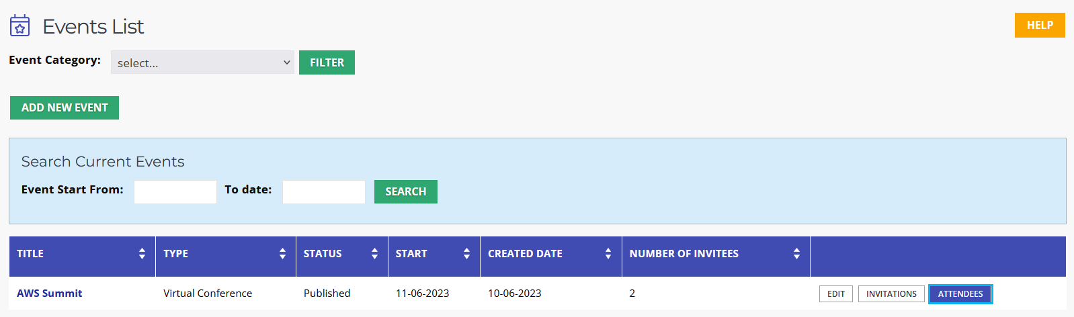Sort by Number of Invitees using the sort arrows

coord(796,253)
